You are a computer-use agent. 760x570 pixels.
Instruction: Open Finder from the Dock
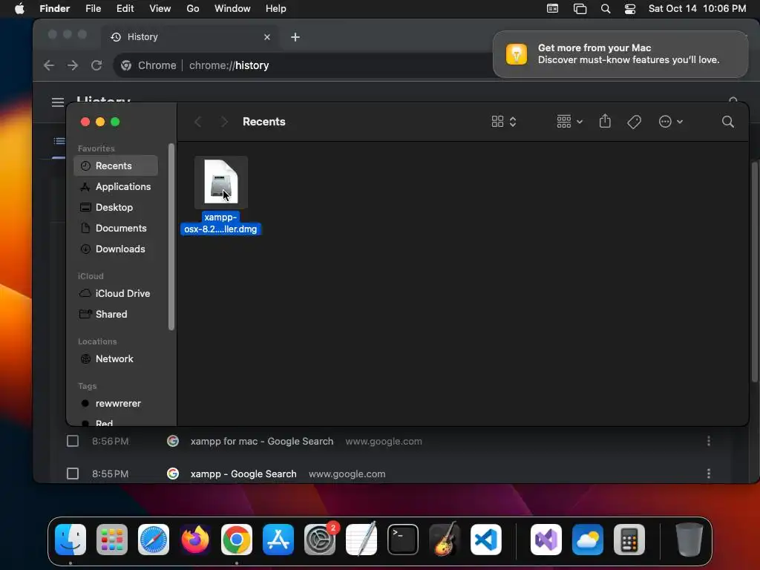tap(71, 540)
